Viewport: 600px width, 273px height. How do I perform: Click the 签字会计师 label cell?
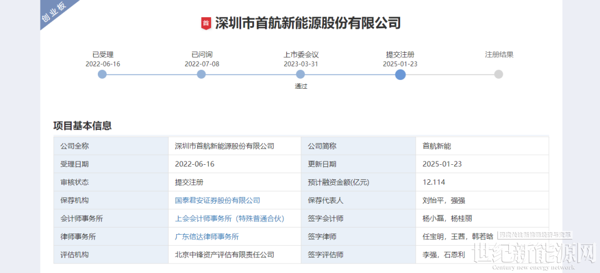pos(358,219)
